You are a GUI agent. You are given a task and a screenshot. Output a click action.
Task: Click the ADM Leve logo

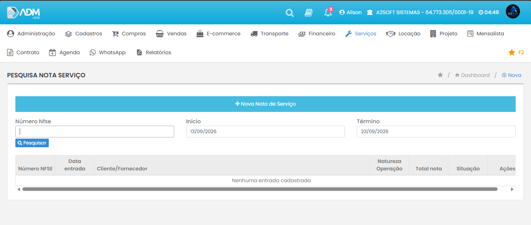click(x=24, y=13)
